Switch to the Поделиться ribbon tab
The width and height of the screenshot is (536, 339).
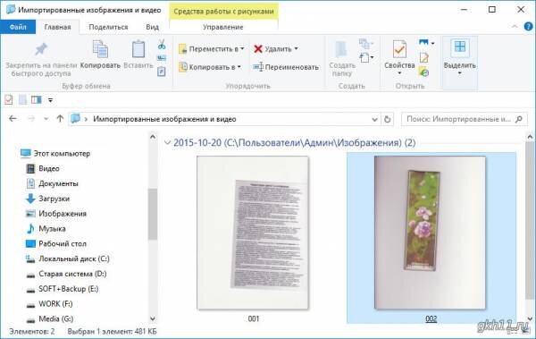pos(108,27)
